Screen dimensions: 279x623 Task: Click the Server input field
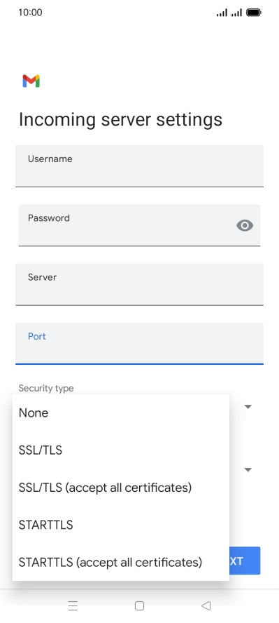click(139, 284)
